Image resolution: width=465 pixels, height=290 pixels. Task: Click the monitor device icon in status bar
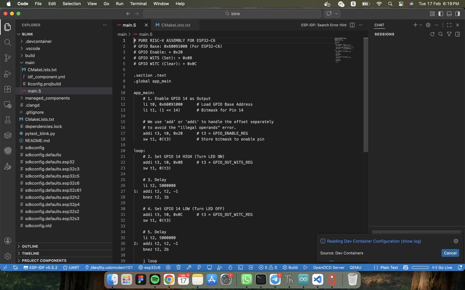(x=210, y=267)
